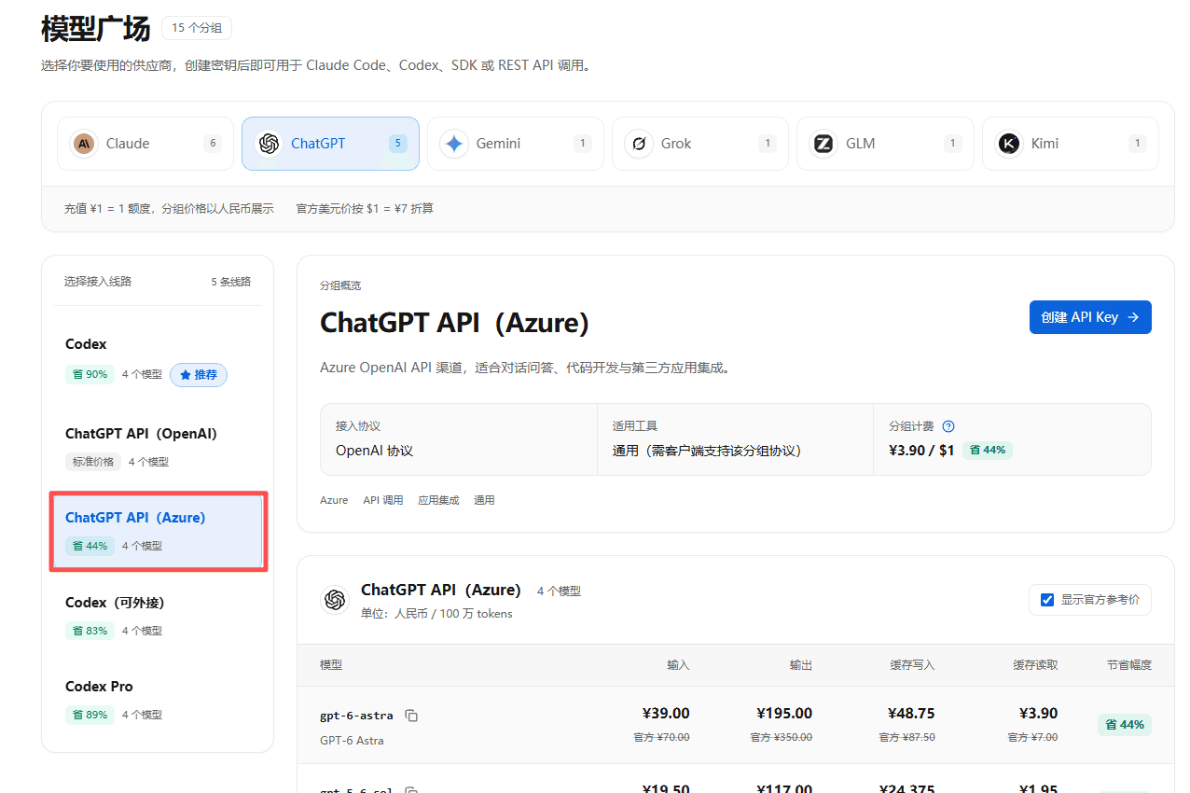Click the GPT-6 Astra model subtitle
This screenshot has width=1190, height=793.
click(x=352, y=741)
